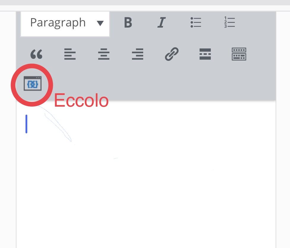Open the insert link tool
The width and height of the screenshot is (290, 248).
172,54
